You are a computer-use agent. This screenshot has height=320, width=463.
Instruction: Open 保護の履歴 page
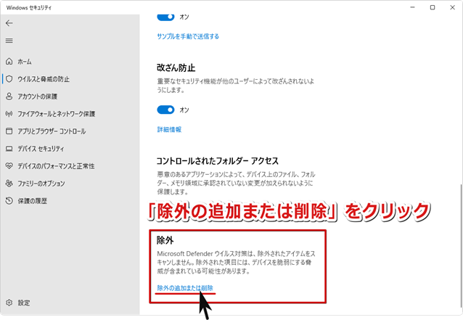tap(32, 201)
